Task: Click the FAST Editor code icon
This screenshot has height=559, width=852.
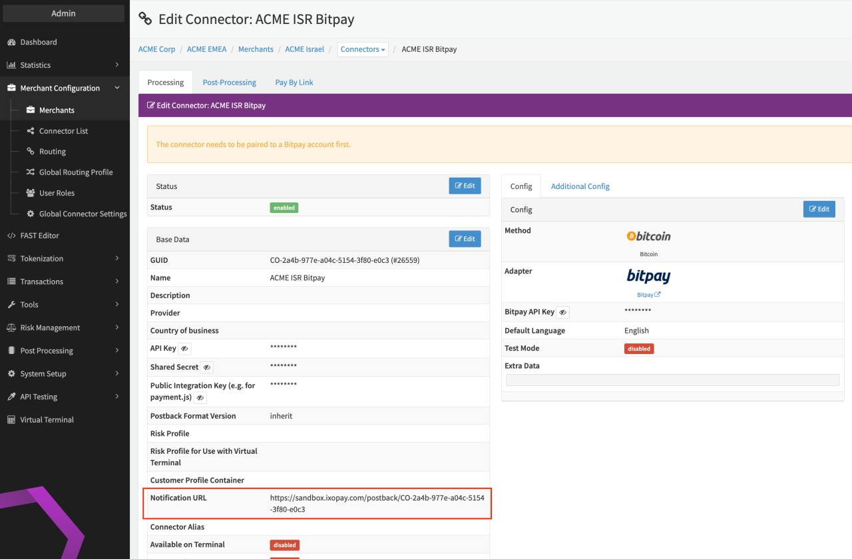Action: tap(11, 236)
